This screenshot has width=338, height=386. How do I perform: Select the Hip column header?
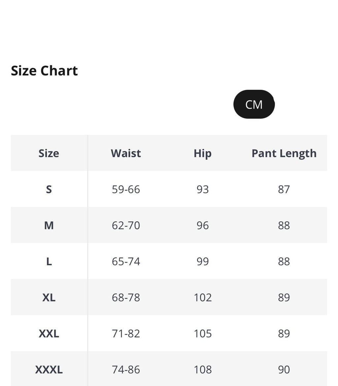(x=202, y=153)
